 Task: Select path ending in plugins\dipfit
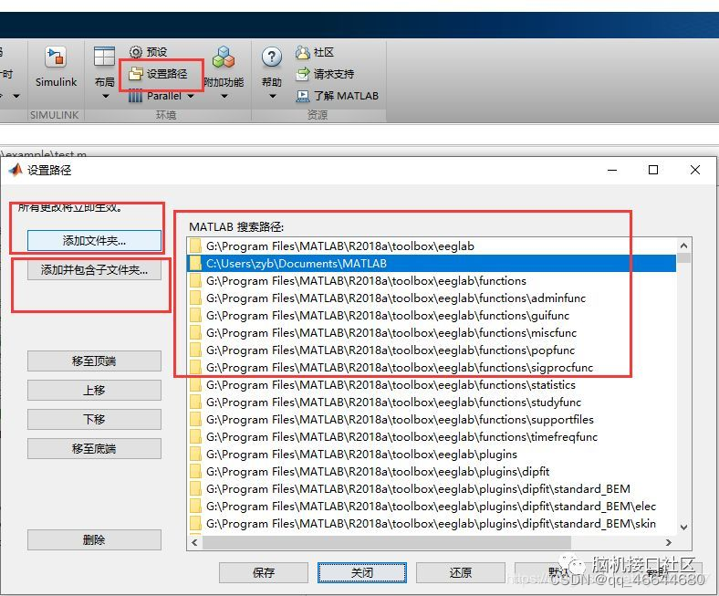pyautogui.click(x=432, y=472)
